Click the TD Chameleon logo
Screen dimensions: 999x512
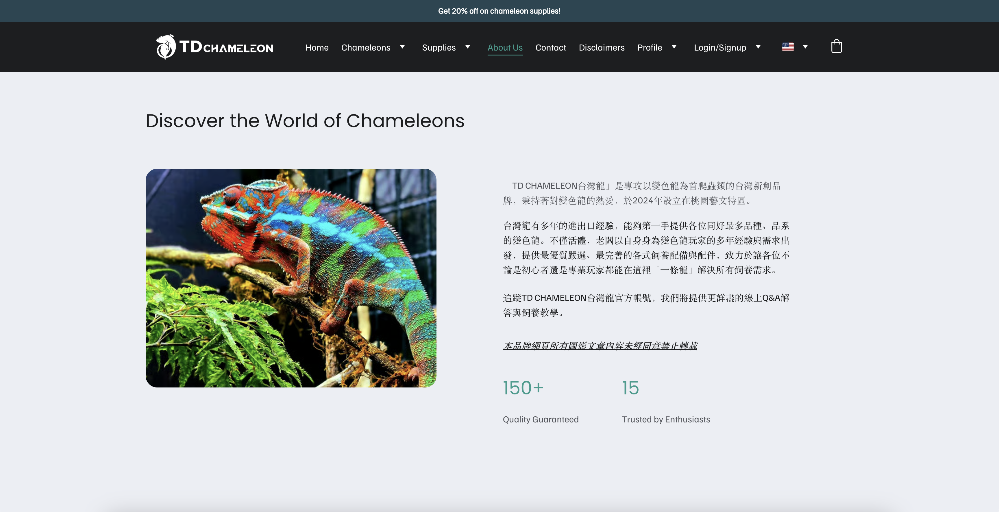[215, 47]
